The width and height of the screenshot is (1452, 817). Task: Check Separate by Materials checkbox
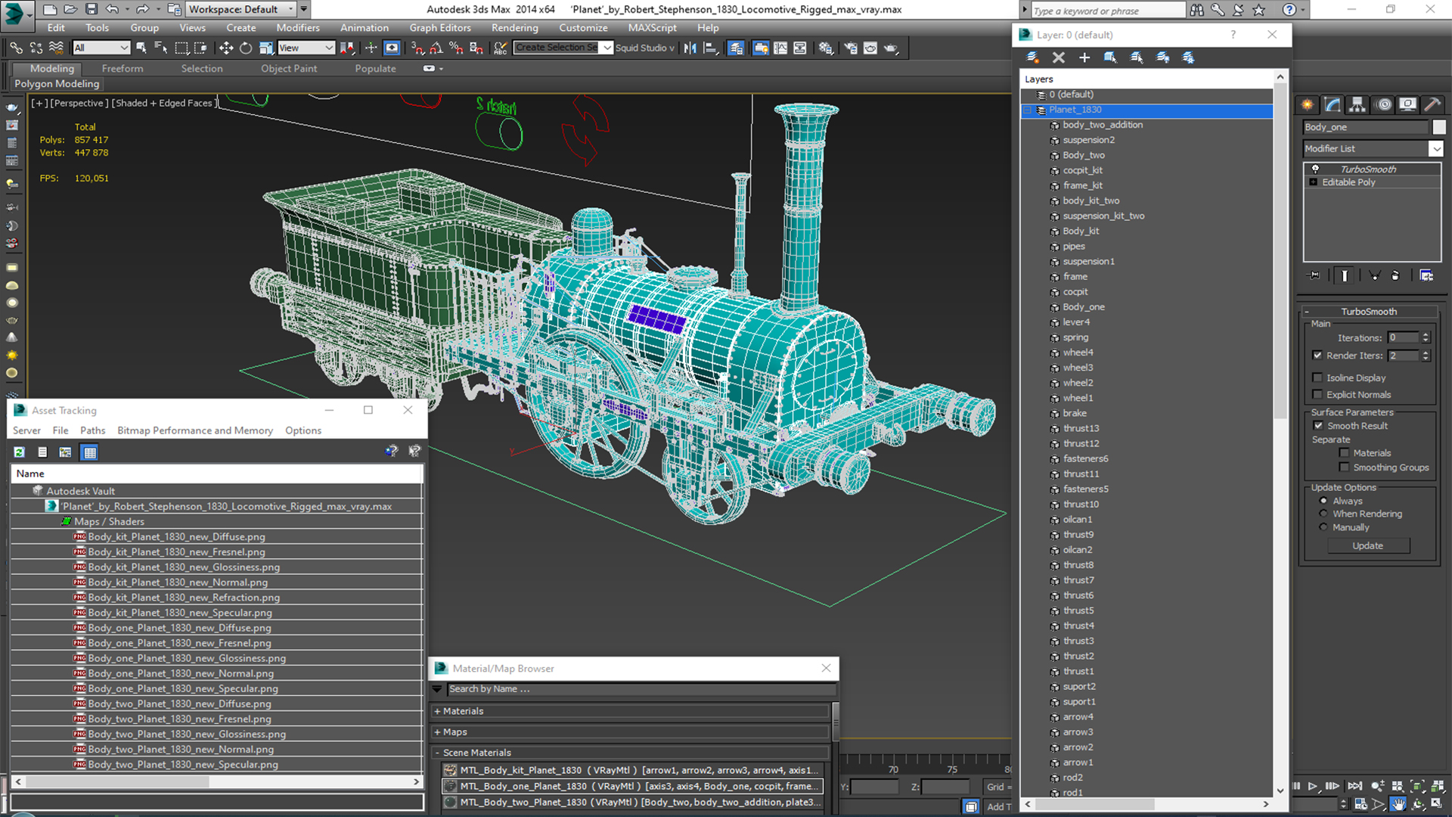pos(1344,453)
